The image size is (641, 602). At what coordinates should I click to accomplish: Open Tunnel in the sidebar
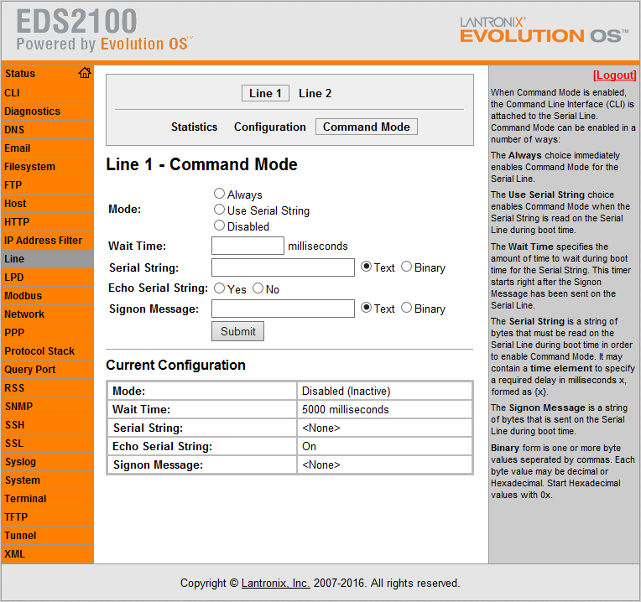48,536
